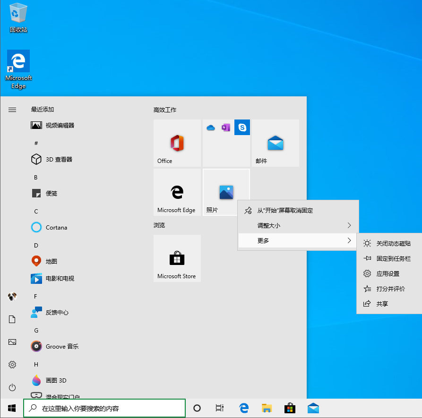Click the Power button in Start sidebar

coord(12,387)
